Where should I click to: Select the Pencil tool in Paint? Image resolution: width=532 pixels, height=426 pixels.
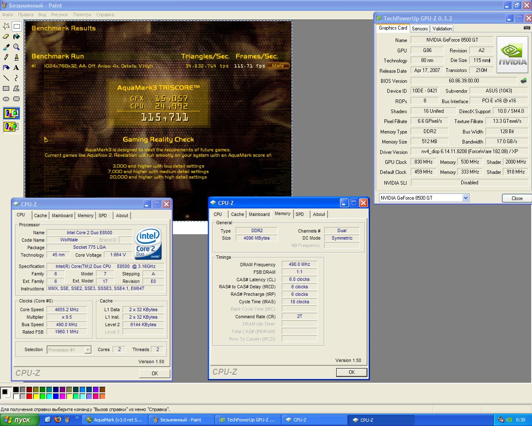tap(6, 57)
